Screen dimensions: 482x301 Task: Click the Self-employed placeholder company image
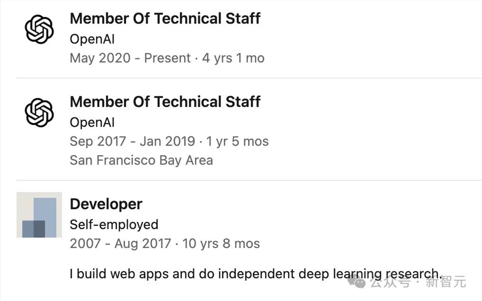point(40,215)
